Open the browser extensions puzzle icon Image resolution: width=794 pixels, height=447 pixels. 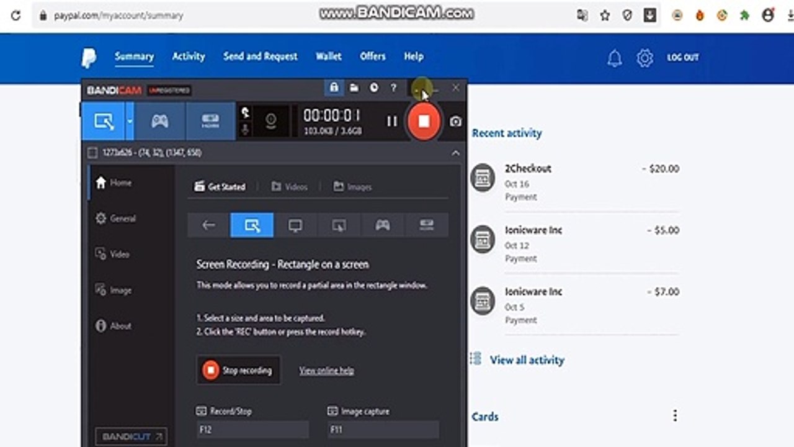(744, 16)
